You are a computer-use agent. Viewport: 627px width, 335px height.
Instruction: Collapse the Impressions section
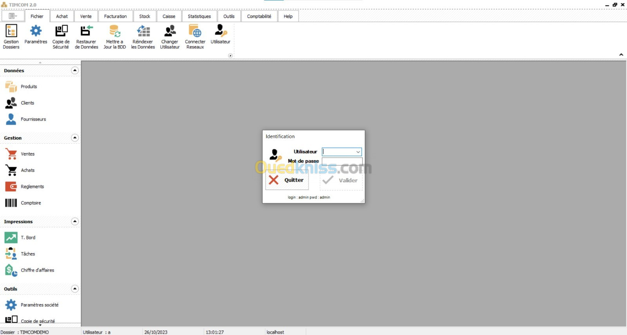click(x=75, y=221)
